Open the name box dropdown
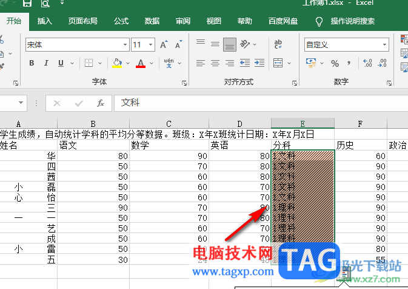 pos(21,103)
